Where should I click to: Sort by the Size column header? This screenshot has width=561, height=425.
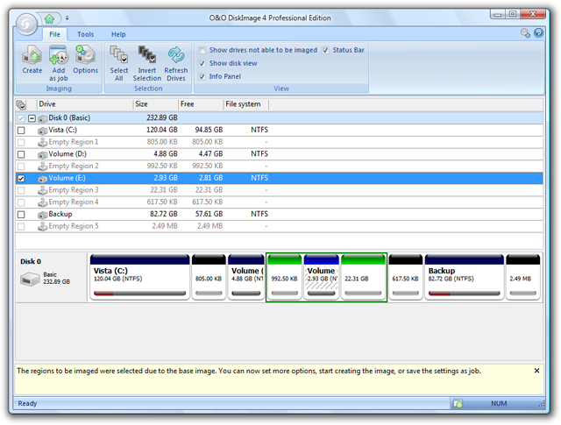click(x=156, y=104)
